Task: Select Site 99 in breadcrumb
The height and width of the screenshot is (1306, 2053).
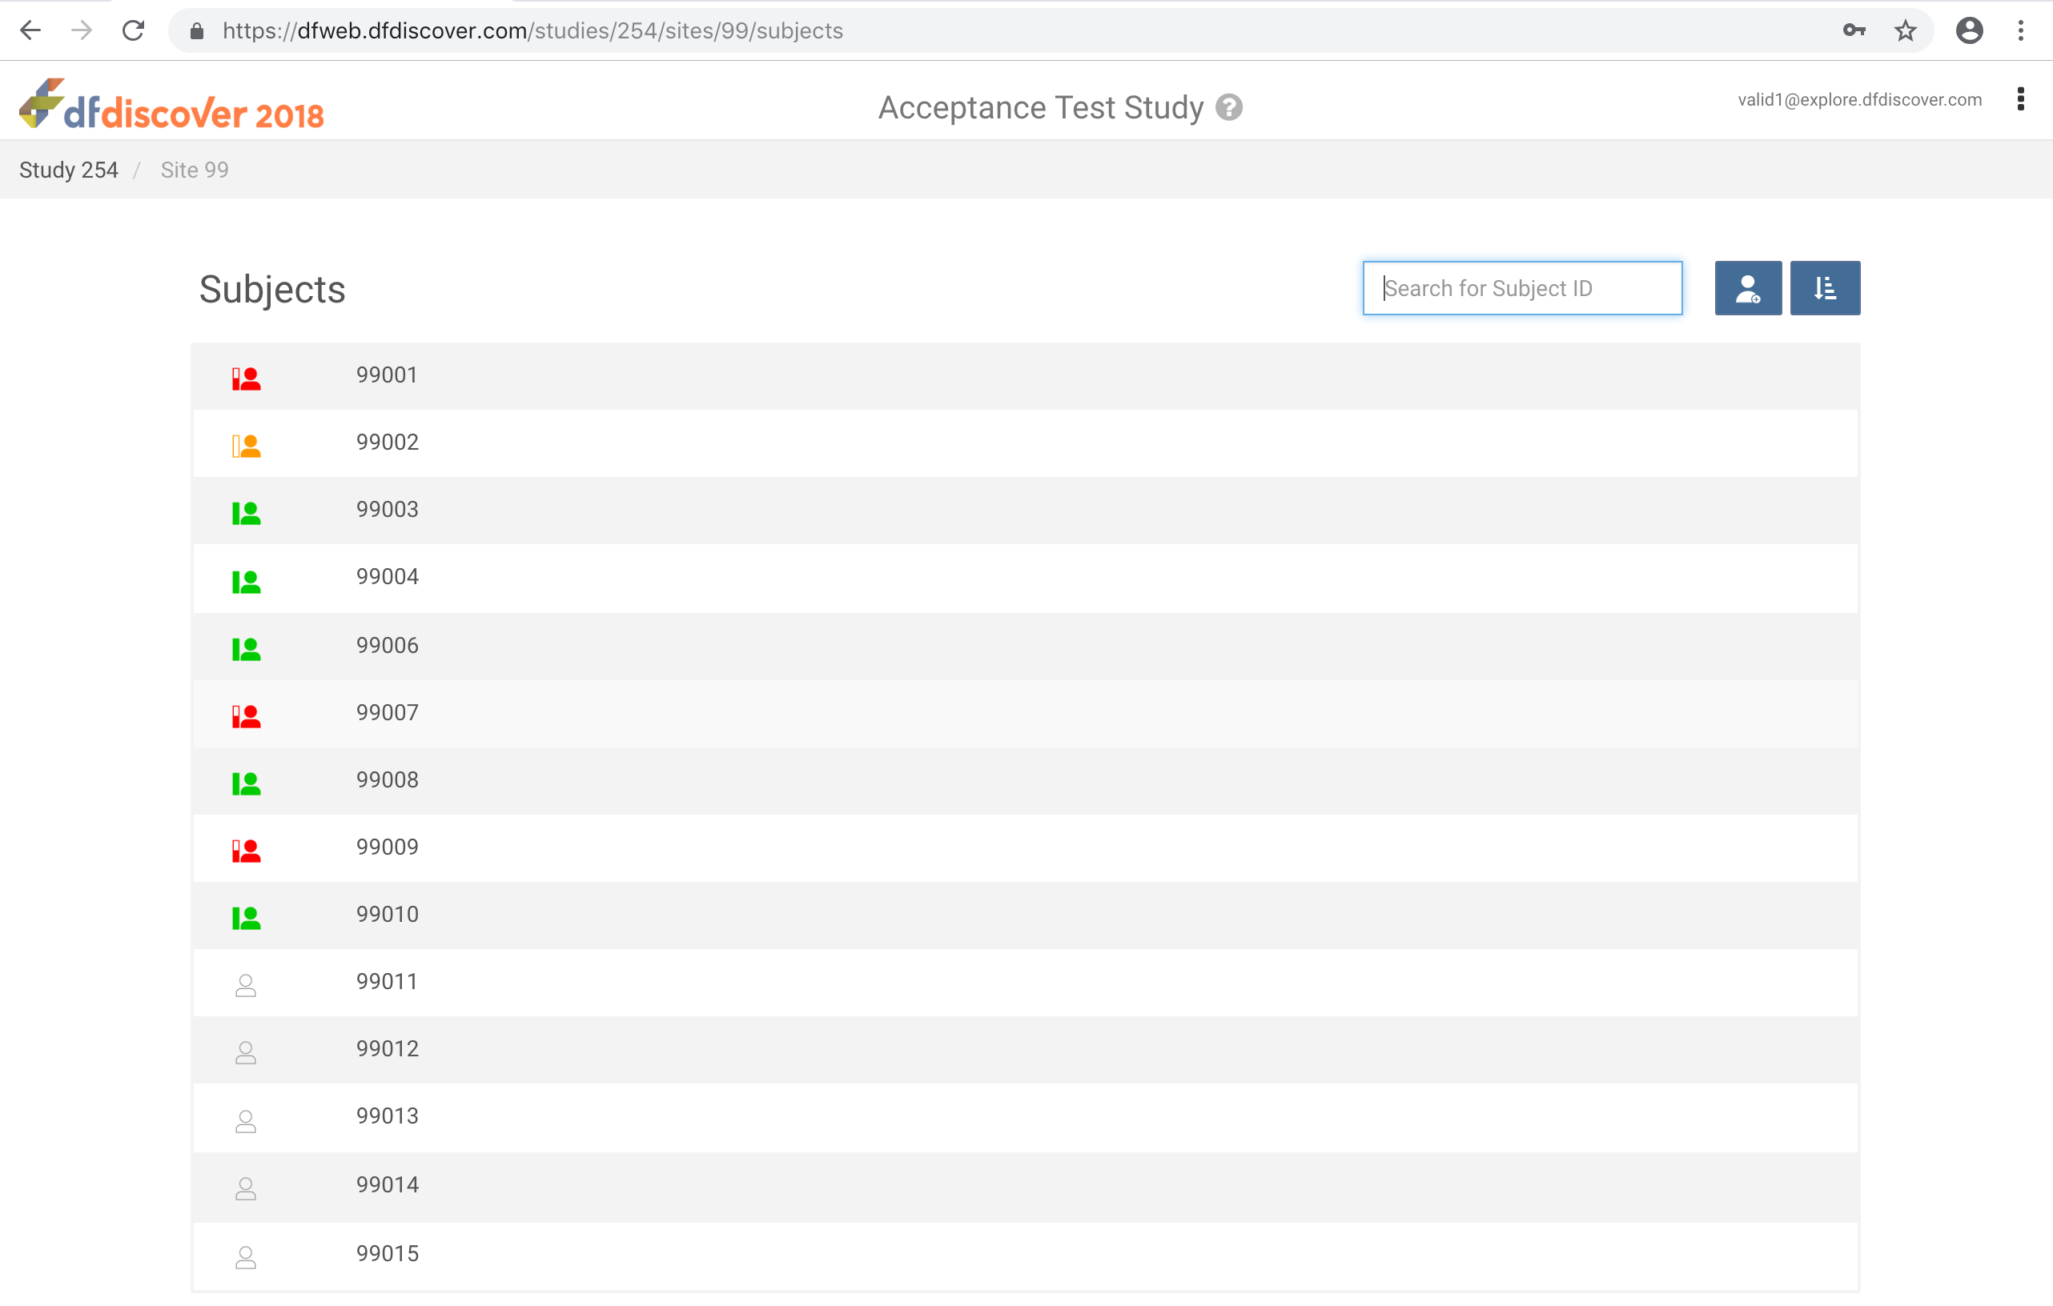Action: (x=195, y=170)
